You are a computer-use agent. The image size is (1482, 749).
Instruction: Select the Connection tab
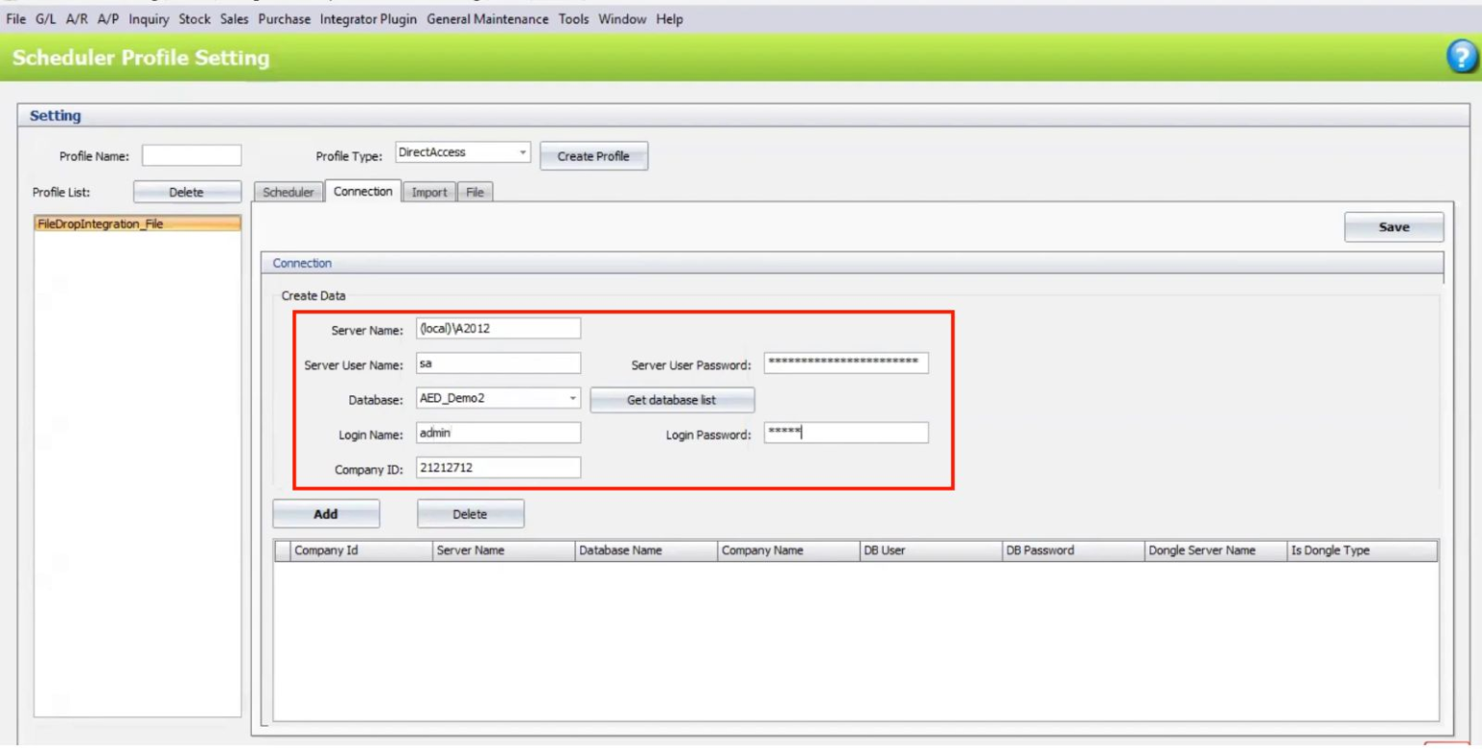pyautogui.click(x=363, y=191)
